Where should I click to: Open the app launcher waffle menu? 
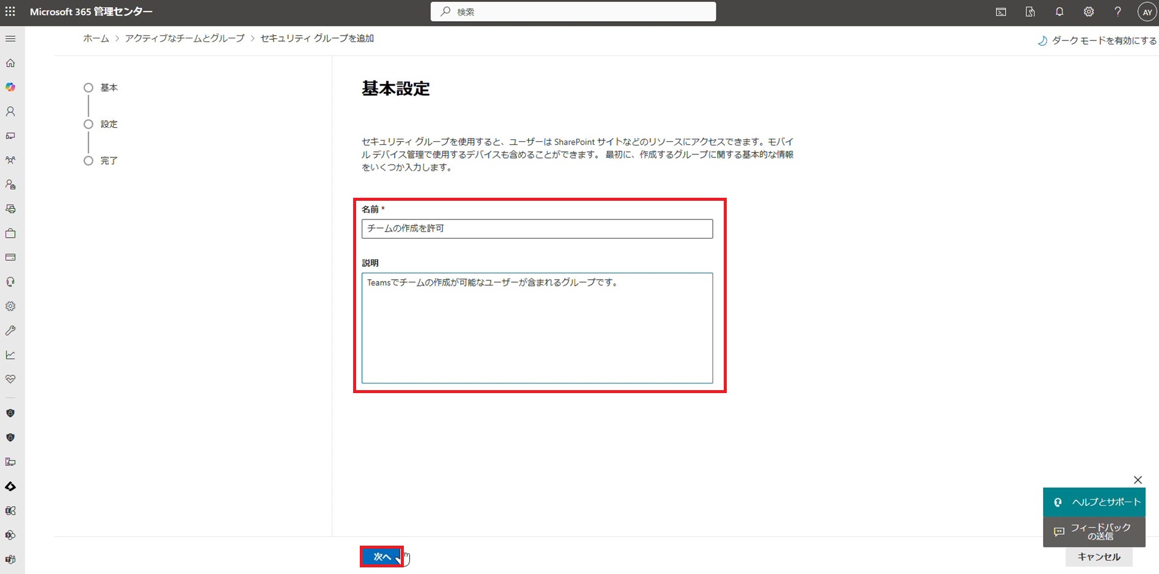click(10, 11)
